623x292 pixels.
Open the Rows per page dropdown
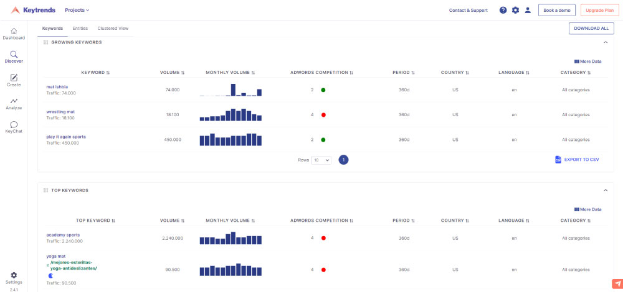click(x=321, y=160)
